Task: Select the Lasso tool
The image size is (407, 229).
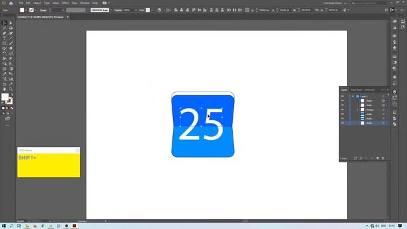Action: pyautogui.click(x=11, y=28)
